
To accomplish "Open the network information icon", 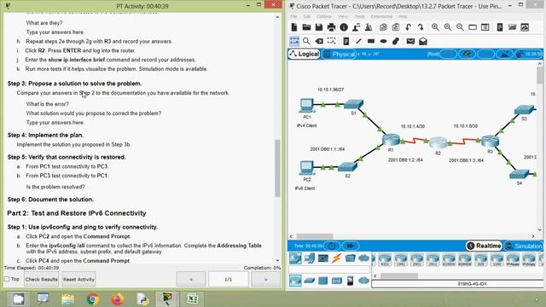I will [x=344, y=27].
